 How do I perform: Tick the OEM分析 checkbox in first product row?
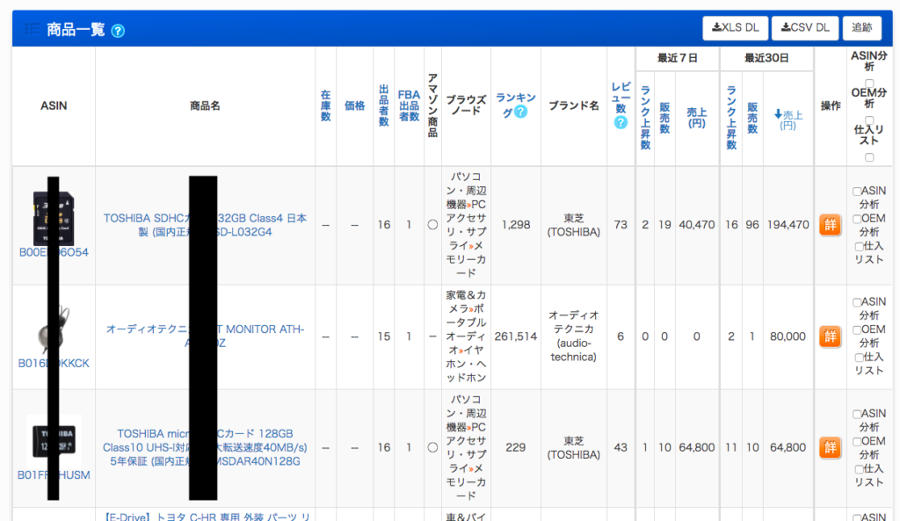click(857, 219)
